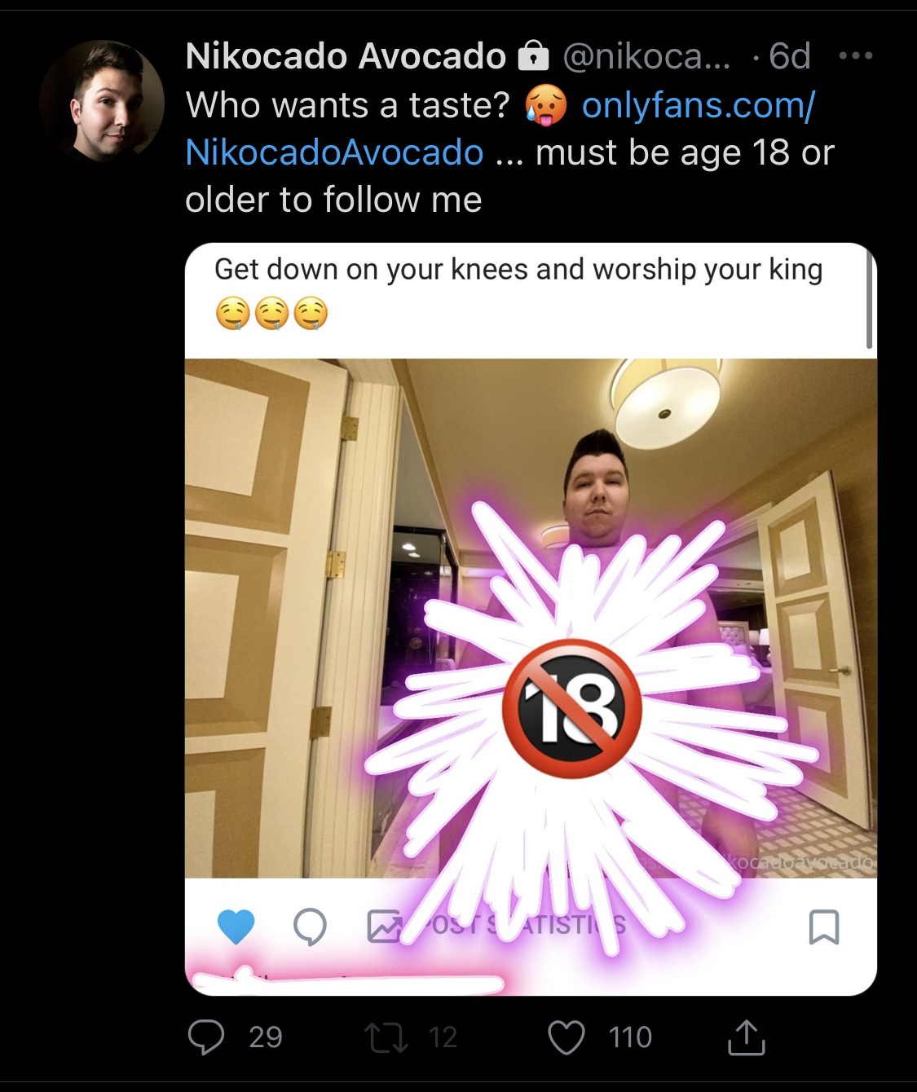
Task: Toggle the bookmark icon in embedded post
Action: (823, 927)
